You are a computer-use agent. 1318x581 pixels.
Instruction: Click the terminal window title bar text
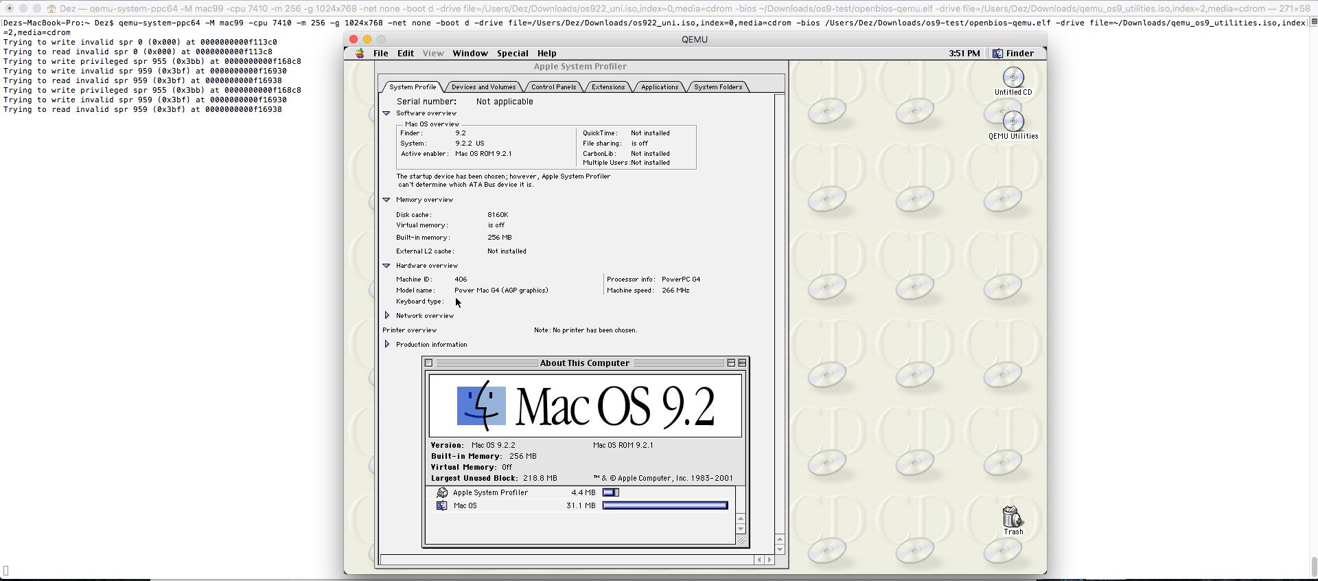tap(684, 8)
